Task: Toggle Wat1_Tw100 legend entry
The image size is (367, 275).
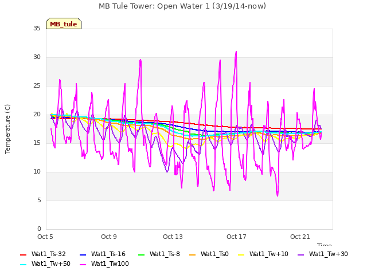Action: pos(104,264)
